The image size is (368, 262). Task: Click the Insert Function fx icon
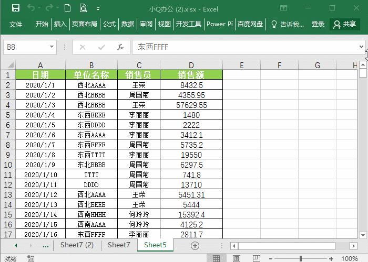[x=120, y=47]
